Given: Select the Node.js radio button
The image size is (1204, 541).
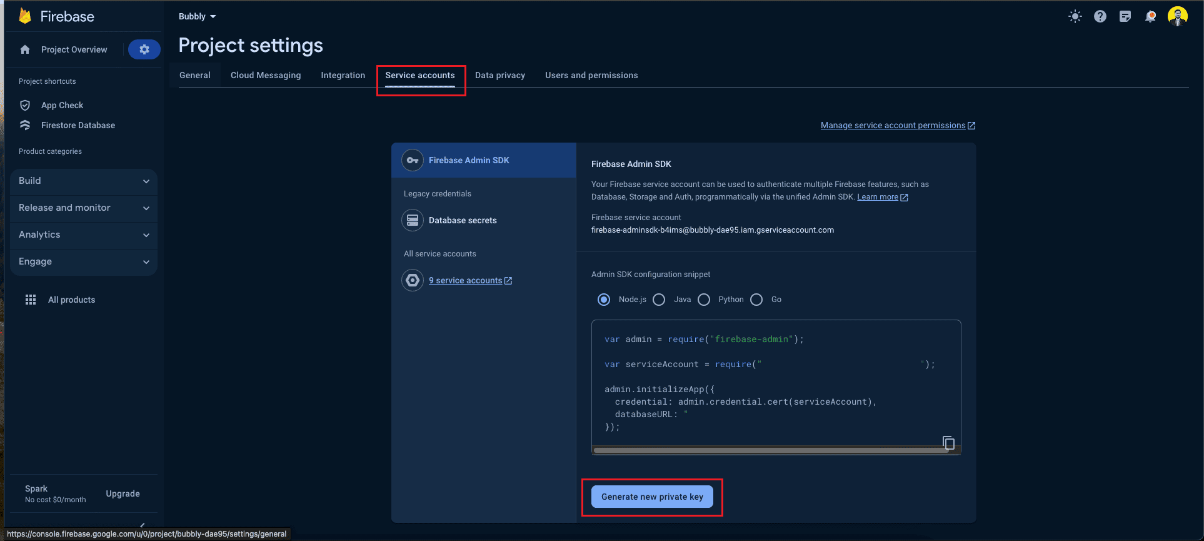Looking at the screenshot, I should tap(604, 300).
